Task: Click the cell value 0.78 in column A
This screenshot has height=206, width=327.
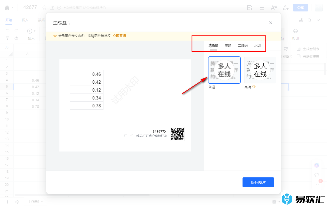Action: coord(35,107)
